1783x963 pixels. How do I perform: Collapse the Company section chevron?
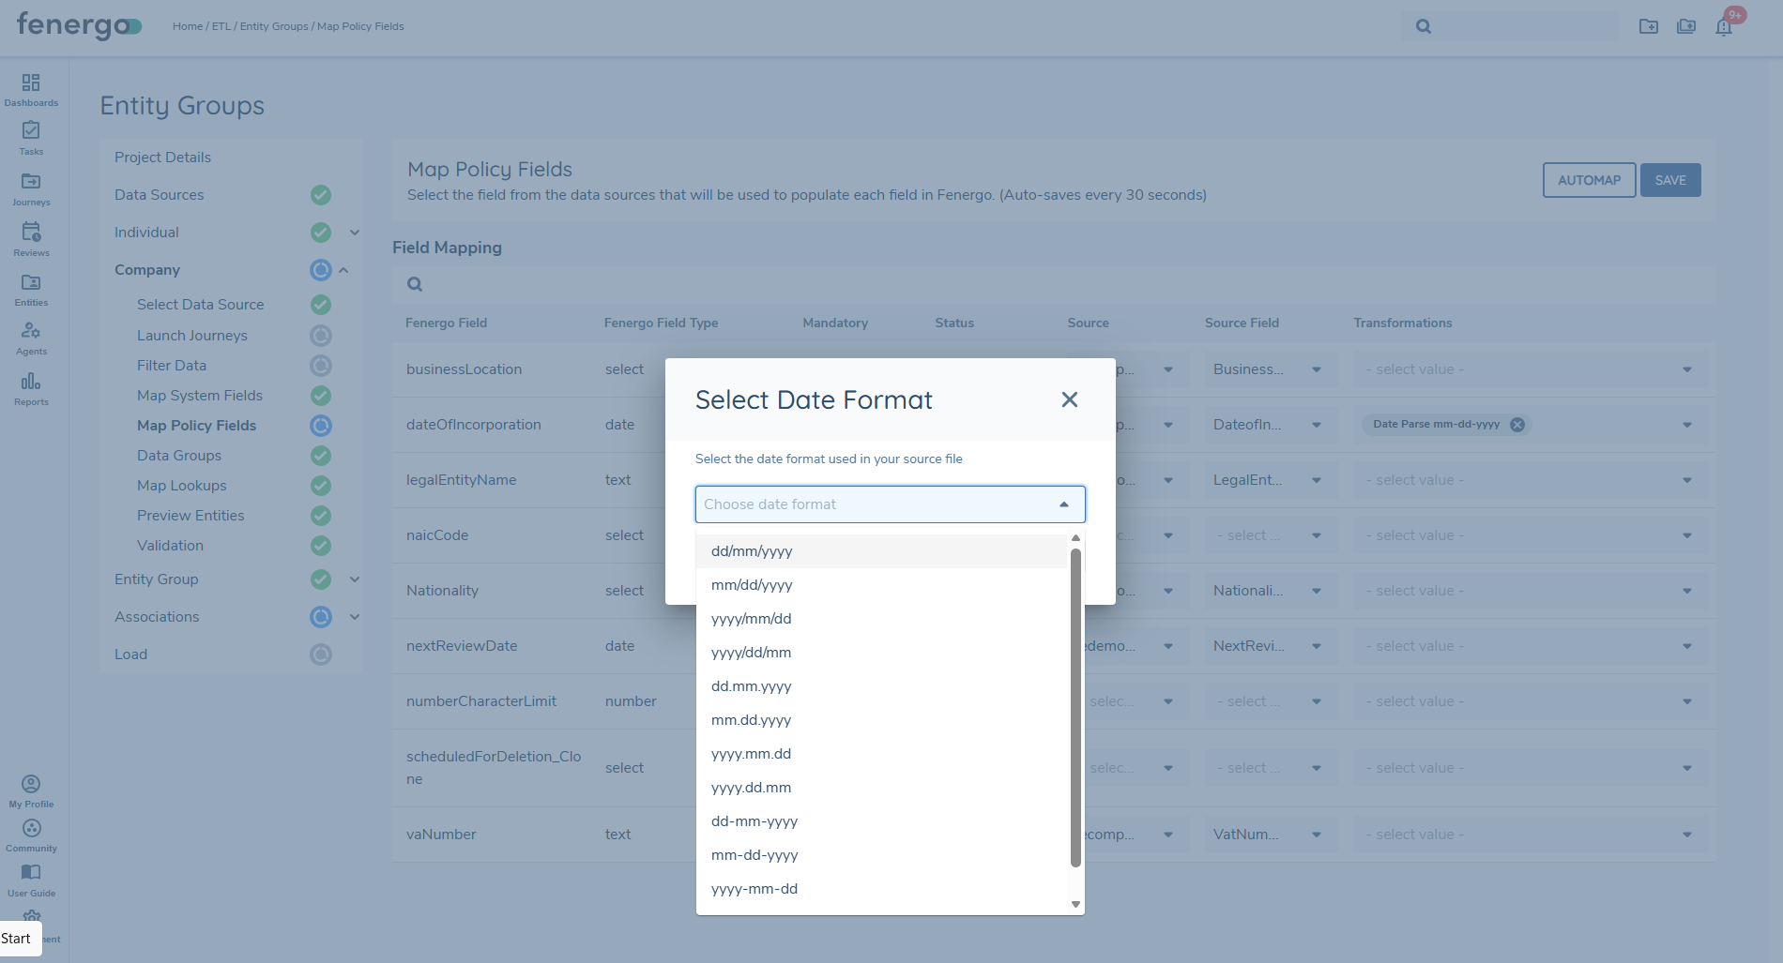pos(343,270)
